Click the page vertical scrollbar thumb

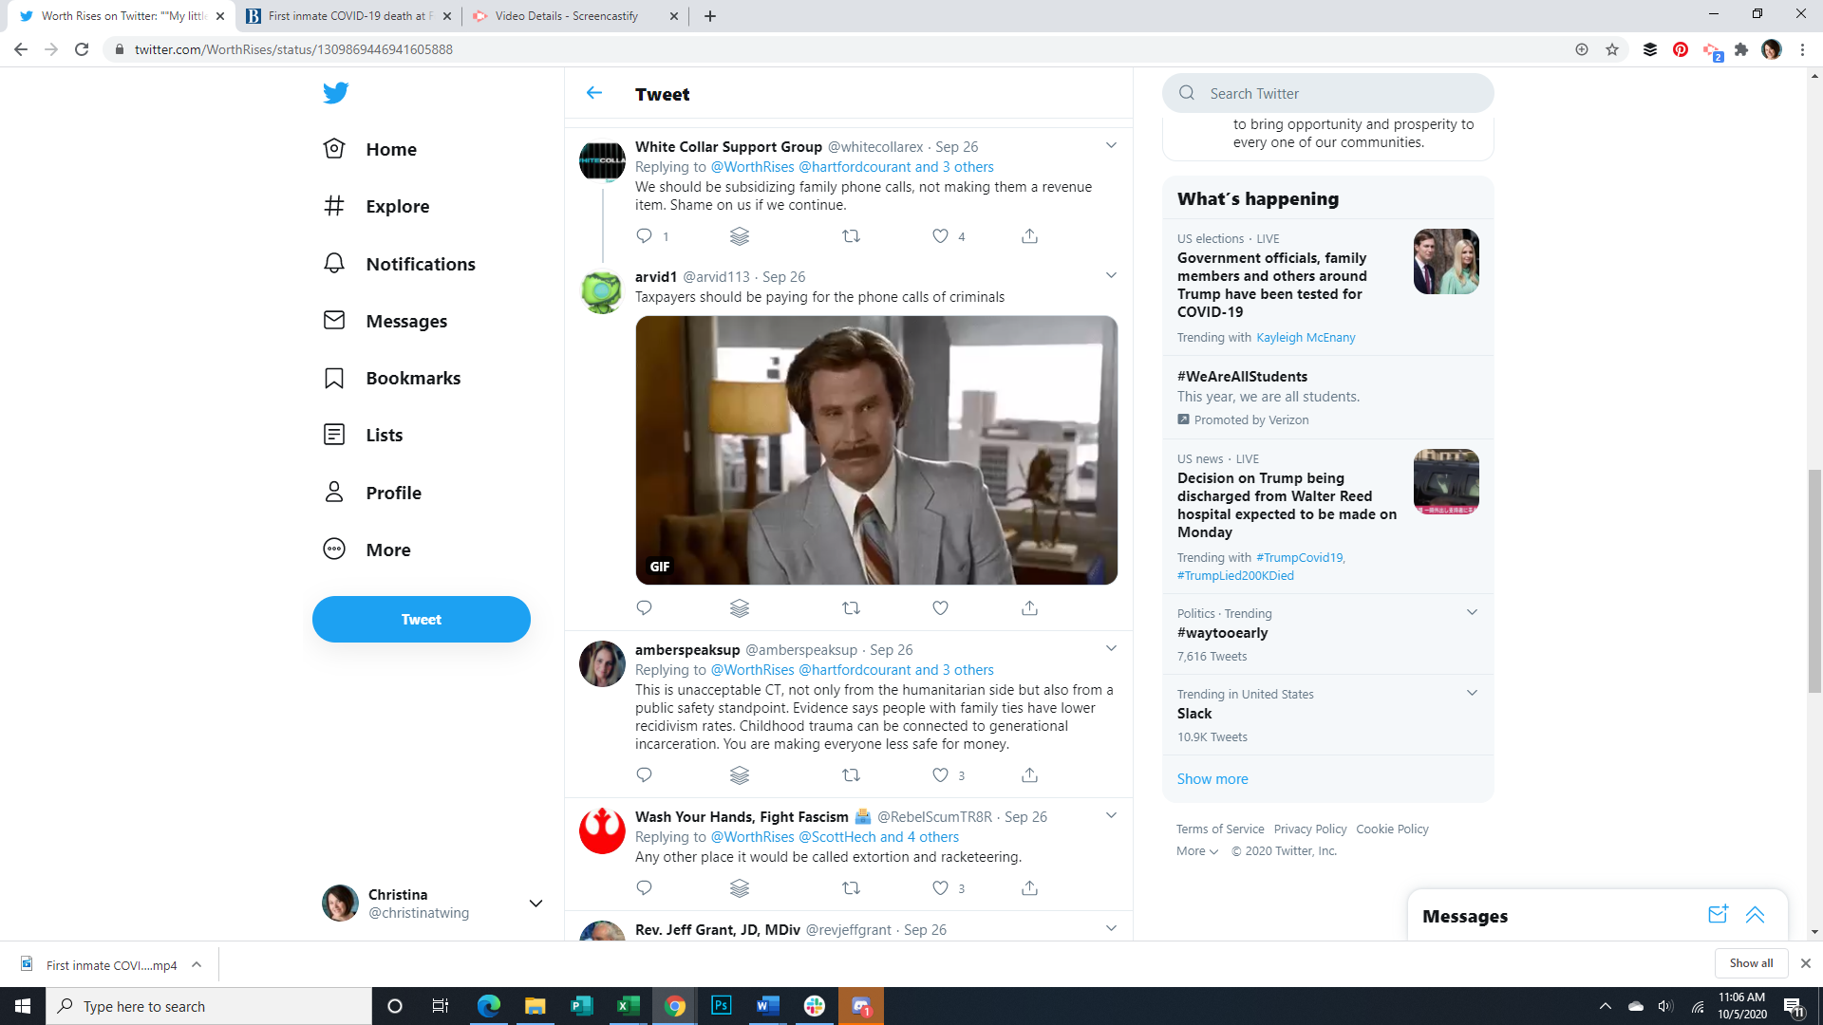point(1814,579)
